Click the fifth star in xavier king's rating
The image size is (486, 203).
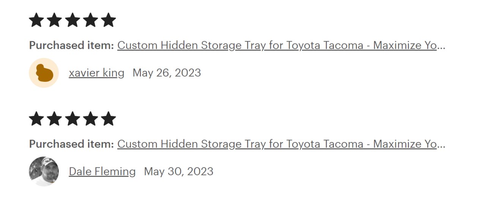[x=108, y=20]
